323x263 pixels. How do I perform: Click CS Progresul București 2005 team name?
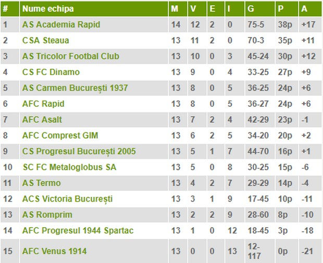(x=79, y=152)
